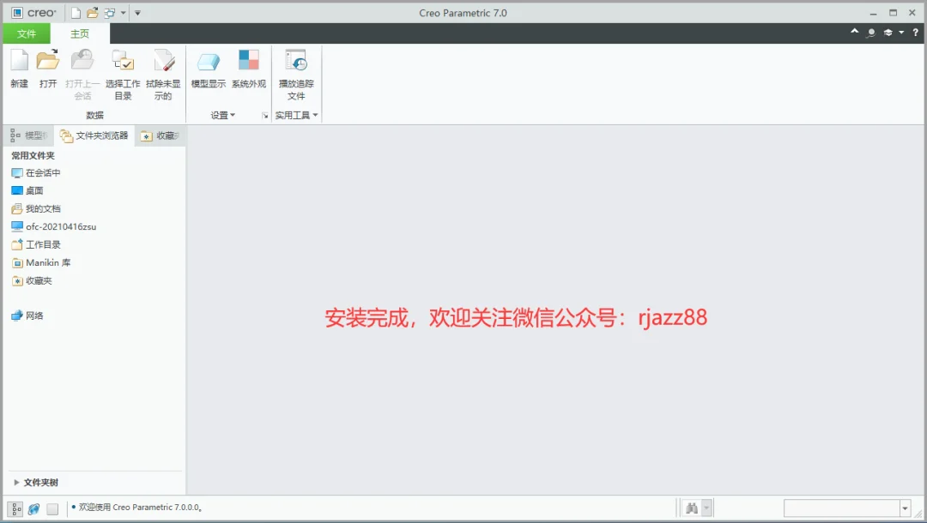Select the 工作目录 working directory folder

point(36,244)
